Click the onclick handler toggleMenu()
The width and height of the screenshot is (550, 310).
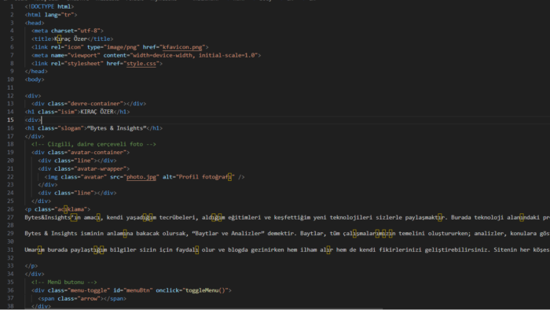pos(205,290)
